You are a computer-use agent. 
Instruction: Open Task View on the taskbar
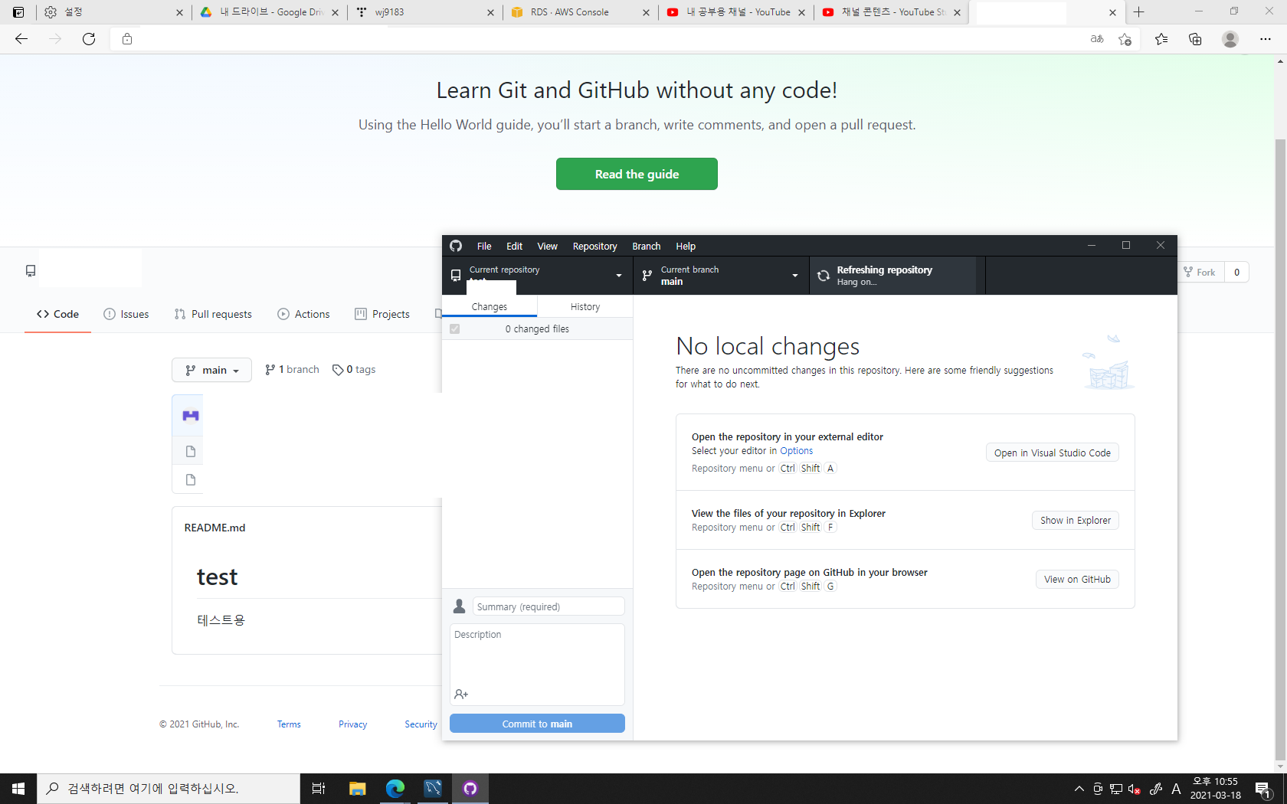pos(319,789)
